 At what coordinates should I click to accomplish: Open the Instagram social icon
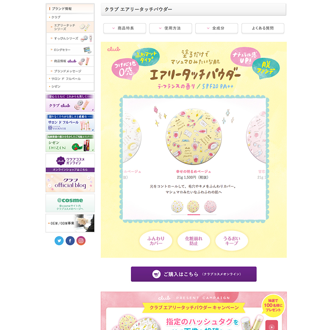[x=81, y=240]
